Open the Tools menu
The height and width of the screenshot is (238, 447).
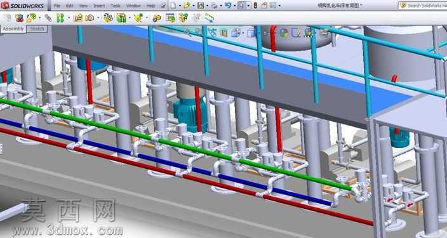pyautogui.click(x=116, y=6)
